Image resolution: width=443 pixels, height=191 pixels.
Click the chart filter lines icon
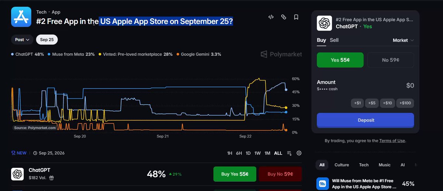click(x=289, y=153)
